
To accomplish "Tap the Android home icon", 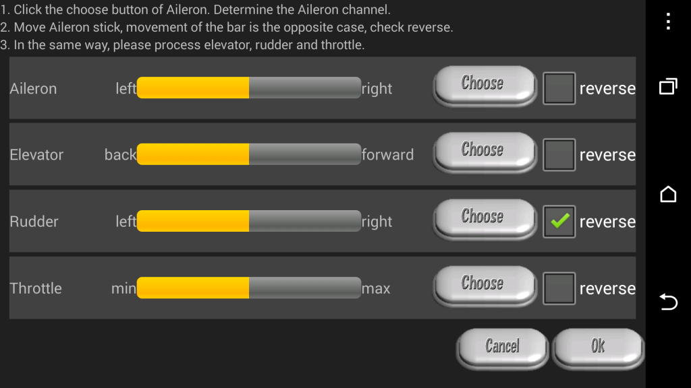I will (668, 194).
